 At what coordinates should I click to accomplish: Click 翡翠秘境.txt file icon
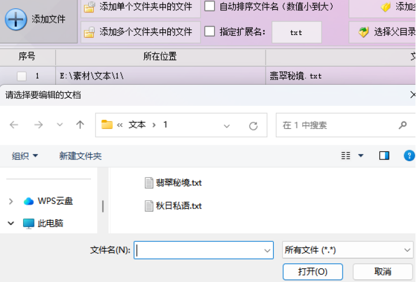tap(149, 183)
